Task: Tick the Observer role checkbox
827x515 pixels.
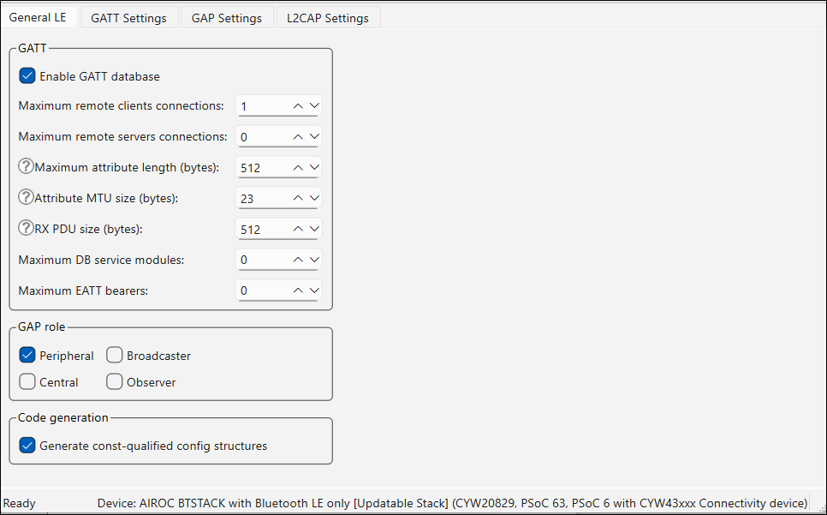Action: click(x=115, y=382)
